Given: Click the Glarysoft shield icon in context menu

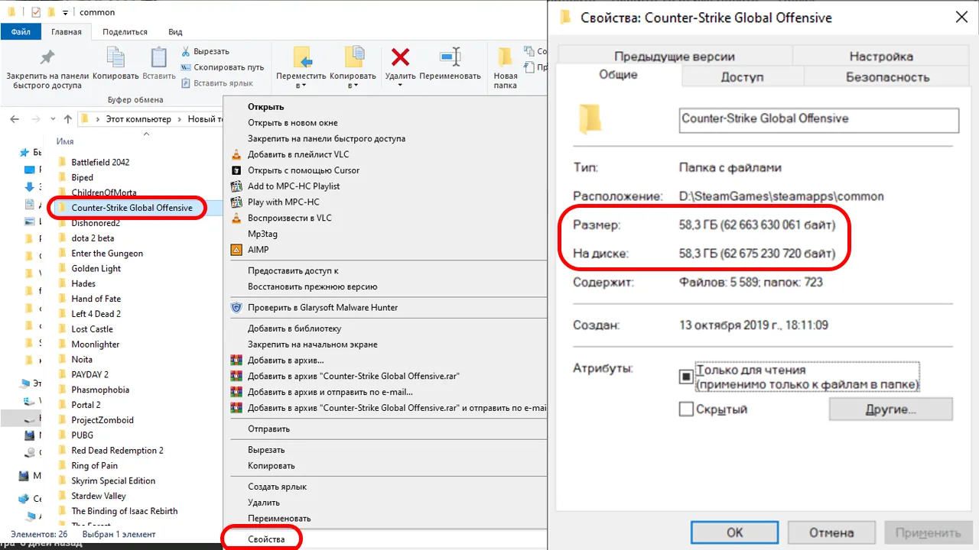Looking at the screenshot, I should click(236, 308).
